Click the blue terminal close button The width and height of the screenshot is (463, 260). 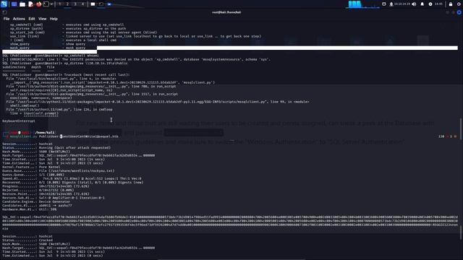(x=459, y=12)
